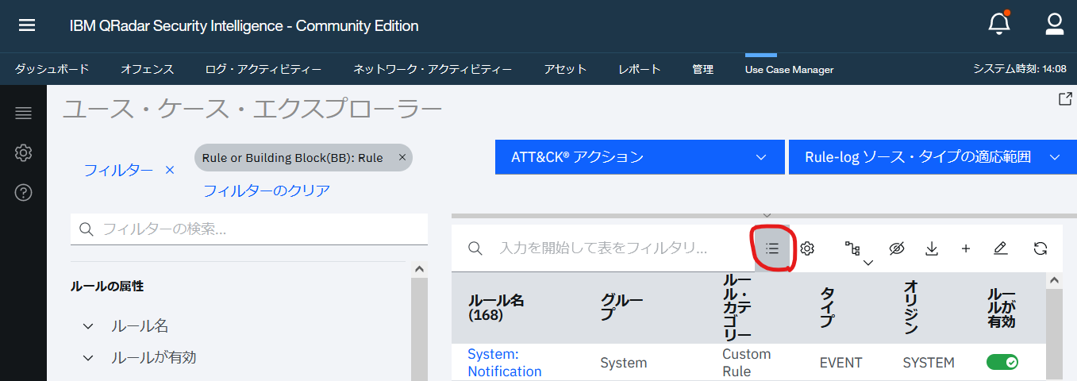The image size is (1077, 381).
Task: Click the filter panel scrollbar up arrow
Action: [419, 270]
